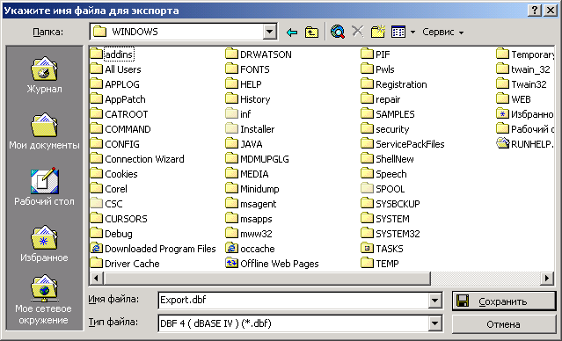
Task: Select the JAVA folder
Action: [x=245, y=144]
